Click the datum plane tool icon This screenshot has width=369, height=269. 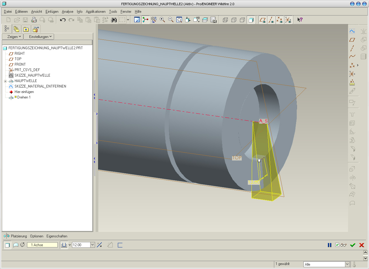coord(352,40)
